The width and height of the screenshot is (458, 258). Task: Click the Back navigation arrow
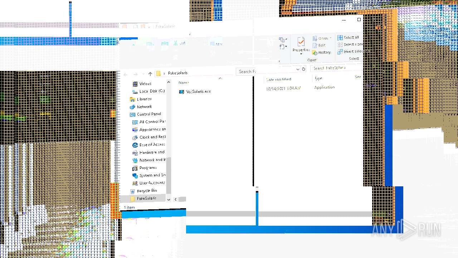click(x=125, y=74)
